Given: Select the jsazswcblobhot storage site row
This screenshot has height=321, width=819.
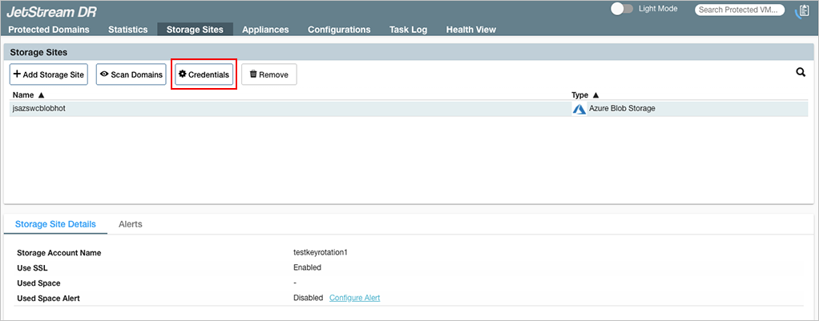Looking at the screenshot, I should coord(240,109).
